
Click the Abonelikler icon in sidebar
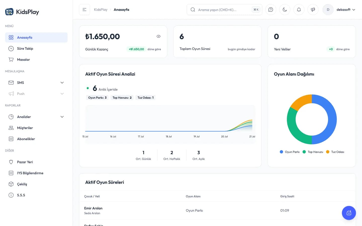(11, 139)
